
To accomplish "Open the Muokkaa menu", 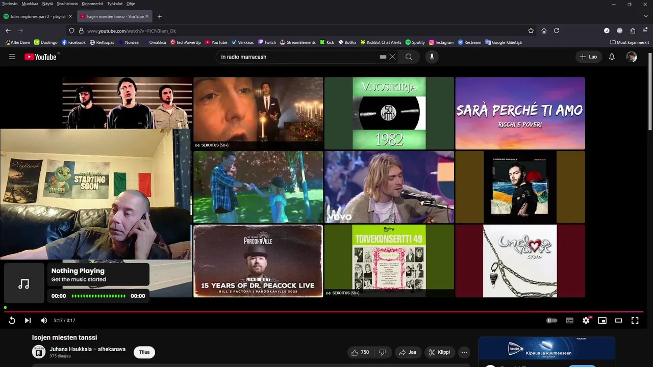I will pos(30,4).
